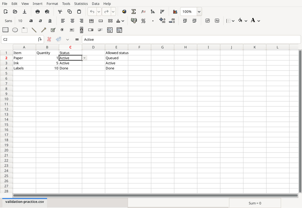The height and width of the screenshot is (208, 302).
Task: Center horizontally across selection
Action: point(91,21)
